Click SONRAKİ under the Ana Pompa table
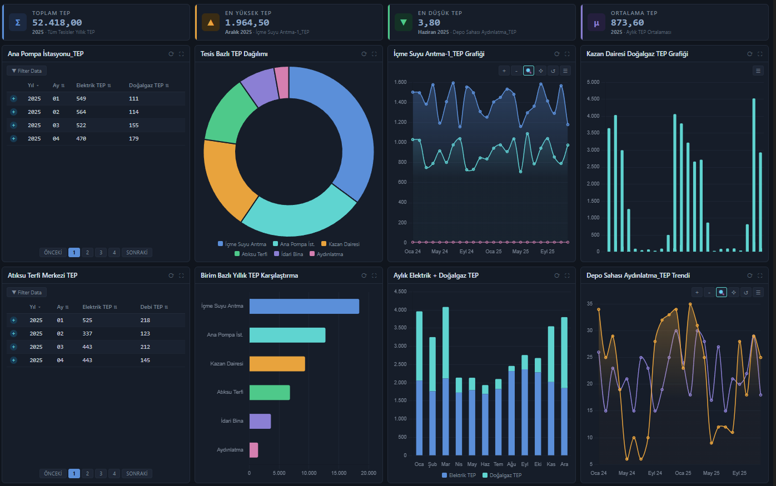776x486 pixels. [x=137, y=253]
